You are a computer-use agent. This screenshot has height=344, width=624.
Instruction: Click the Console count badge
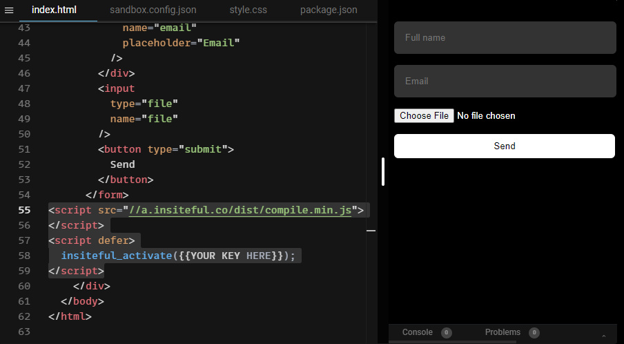click(x=447, y=332)
